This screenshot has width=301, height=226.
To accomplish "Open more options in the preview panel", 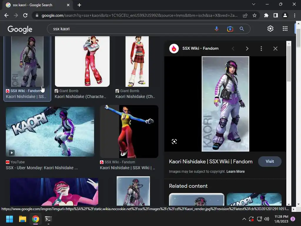I will click(261, 49).
